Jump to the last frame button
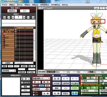This screenshot has width=107, height=97. coord(33,18)
